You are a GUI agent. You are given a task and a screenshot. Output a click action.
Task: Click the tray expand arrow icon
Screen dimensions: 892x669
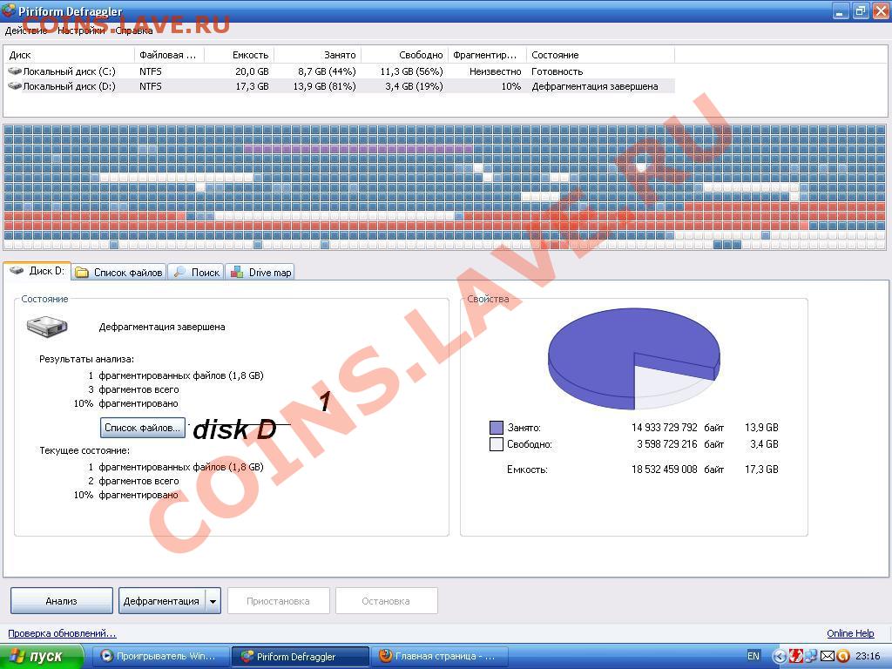coord(780,657)
